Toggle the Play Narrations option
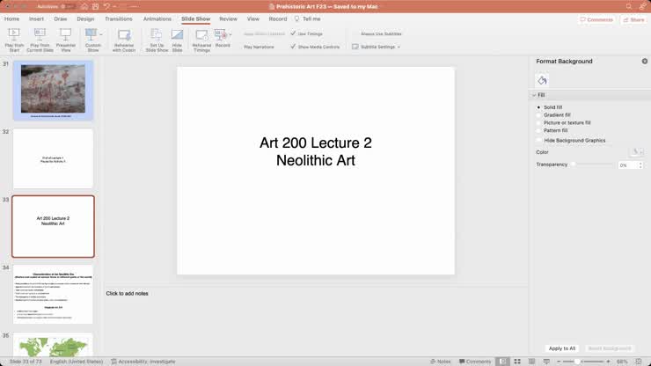Viewport: 651px width, 366px height. point(259,47)
